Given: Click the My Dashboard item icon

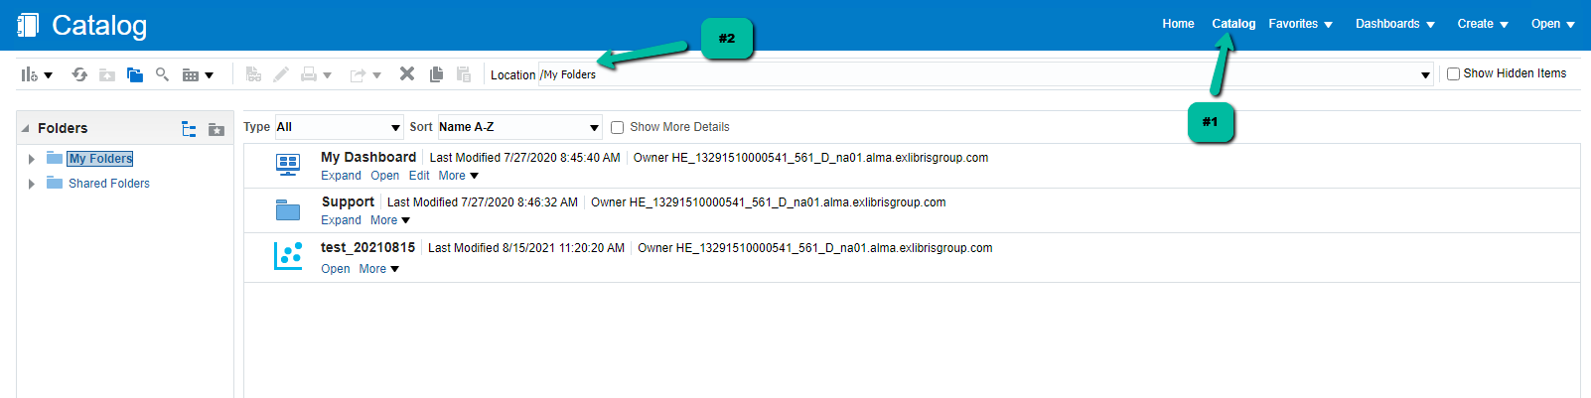Looking at the screenshot, I should (x=288, y=165).
